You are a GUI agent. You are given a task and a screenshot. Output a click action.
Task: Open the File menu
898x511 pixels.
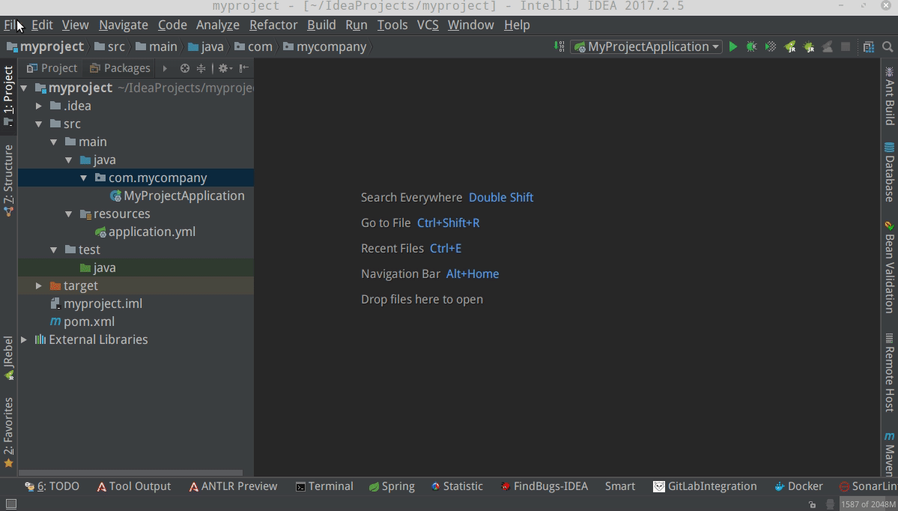12,25
